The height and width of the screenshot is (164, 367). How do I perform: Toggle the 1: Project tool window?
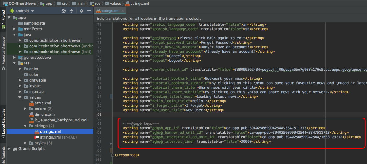coord(3,19)
